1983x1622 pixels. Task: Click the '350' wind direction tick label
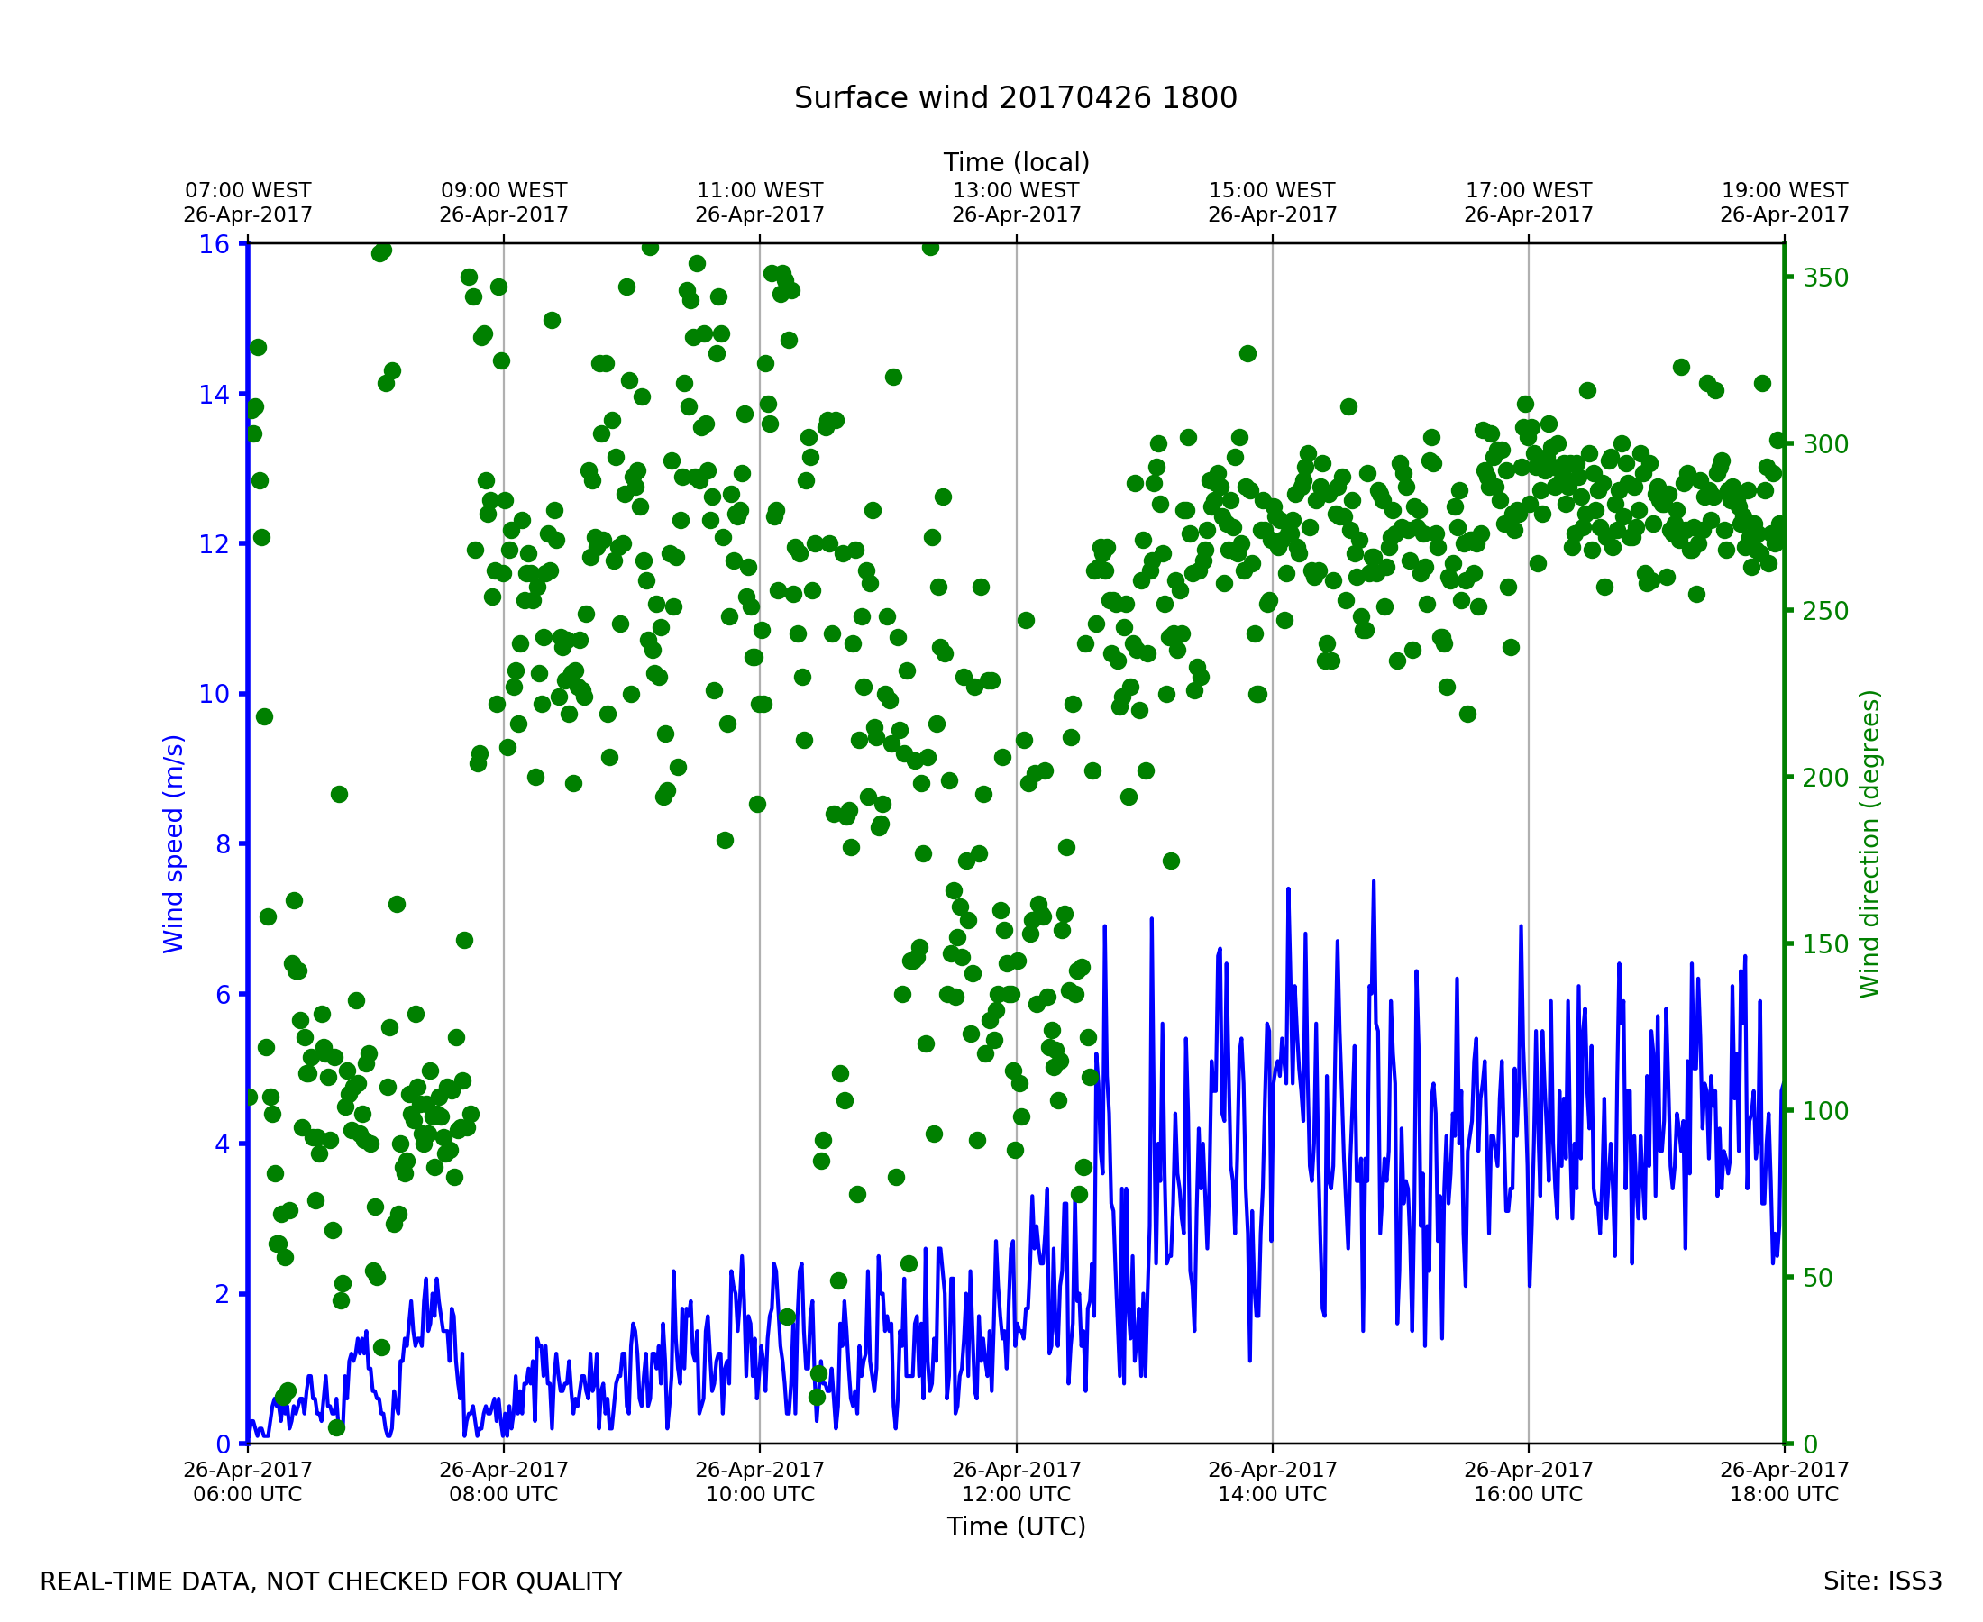pos(1825,278)
